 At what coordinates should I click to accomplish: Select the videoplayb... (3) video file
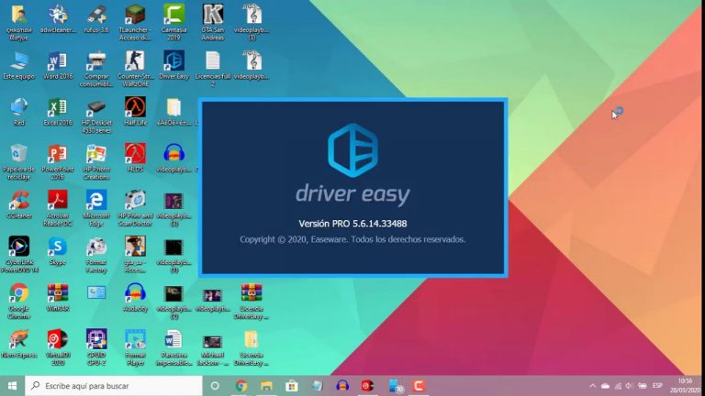click(174, 208)
